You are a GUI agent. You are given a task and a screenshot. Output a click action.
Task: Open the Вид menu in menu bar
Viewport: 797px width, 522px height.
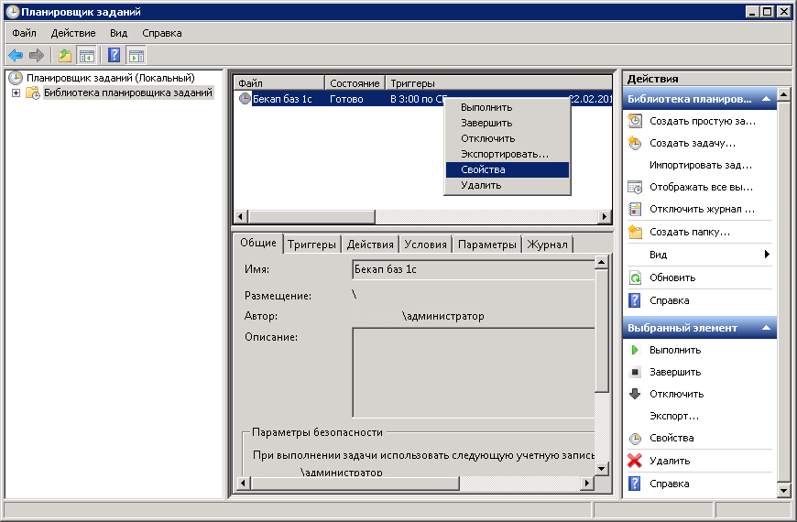click(x=118, y=33)
